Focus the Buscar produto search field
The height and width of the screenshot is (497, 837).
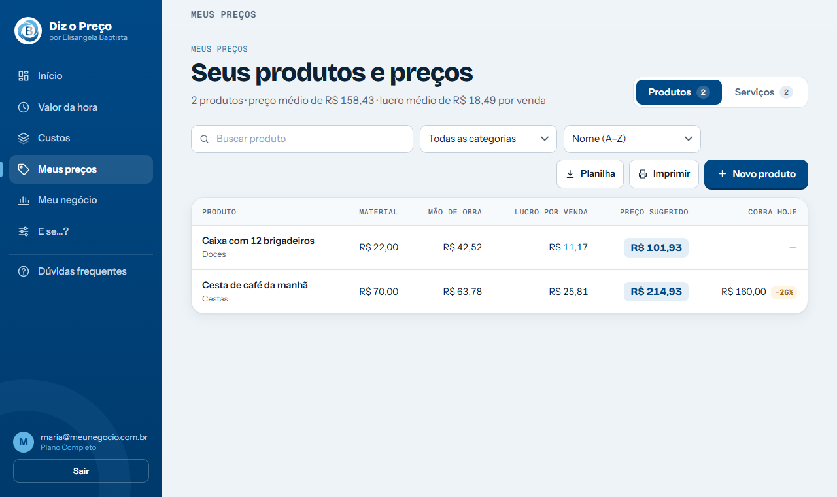coord(302,139)
